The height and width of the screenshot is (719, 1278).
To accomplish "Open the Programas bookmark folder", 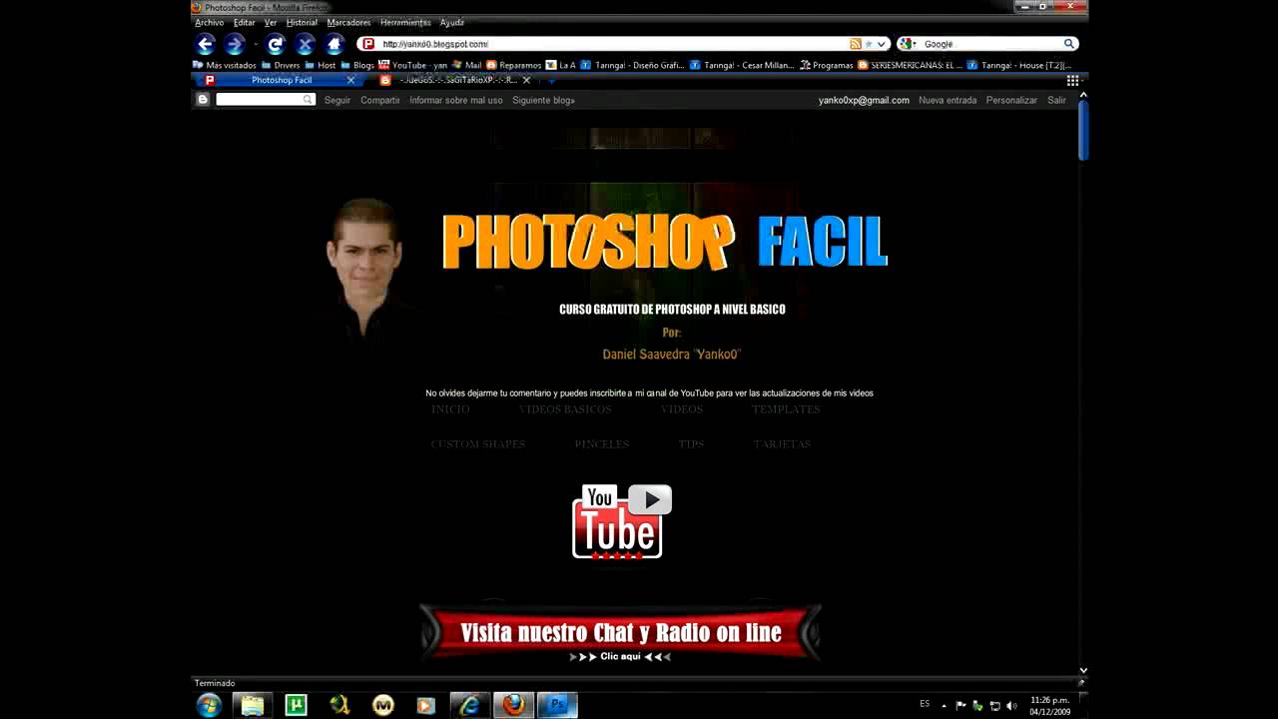I will click(827, 65).
